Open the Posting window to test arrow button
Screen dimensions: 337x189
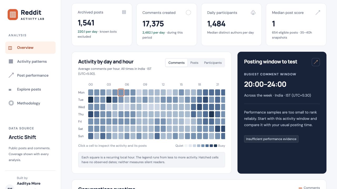316,62
